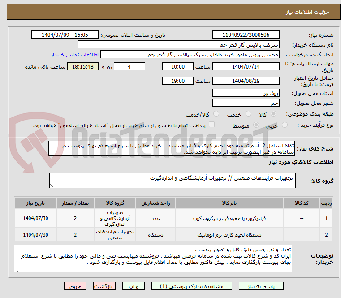Viewport: 341px width, 298px height.
Task: Click the واحد شمارش column header
Action: click(x=155, y=203)
